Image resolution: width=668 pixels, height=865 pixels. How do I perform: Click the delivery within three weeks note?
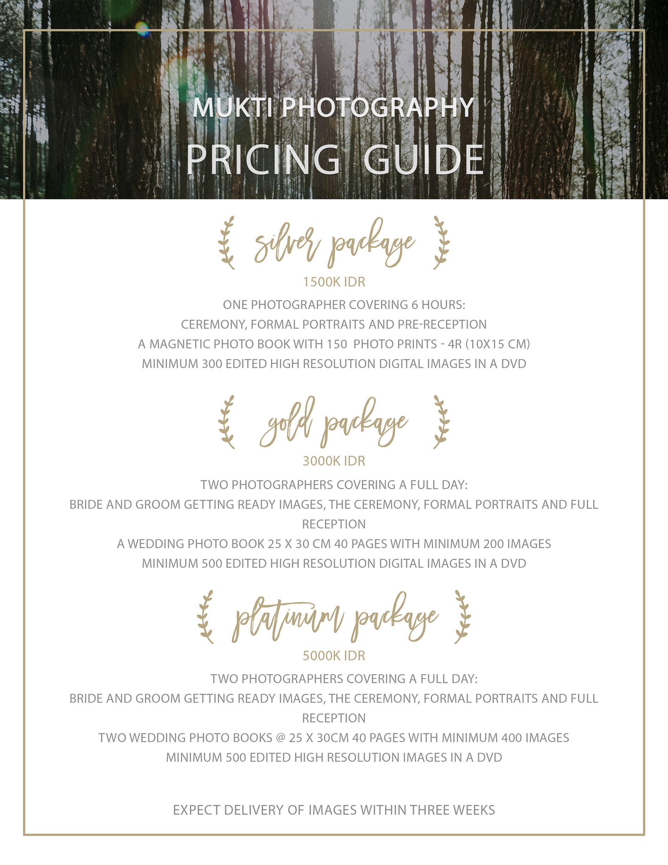334,810
